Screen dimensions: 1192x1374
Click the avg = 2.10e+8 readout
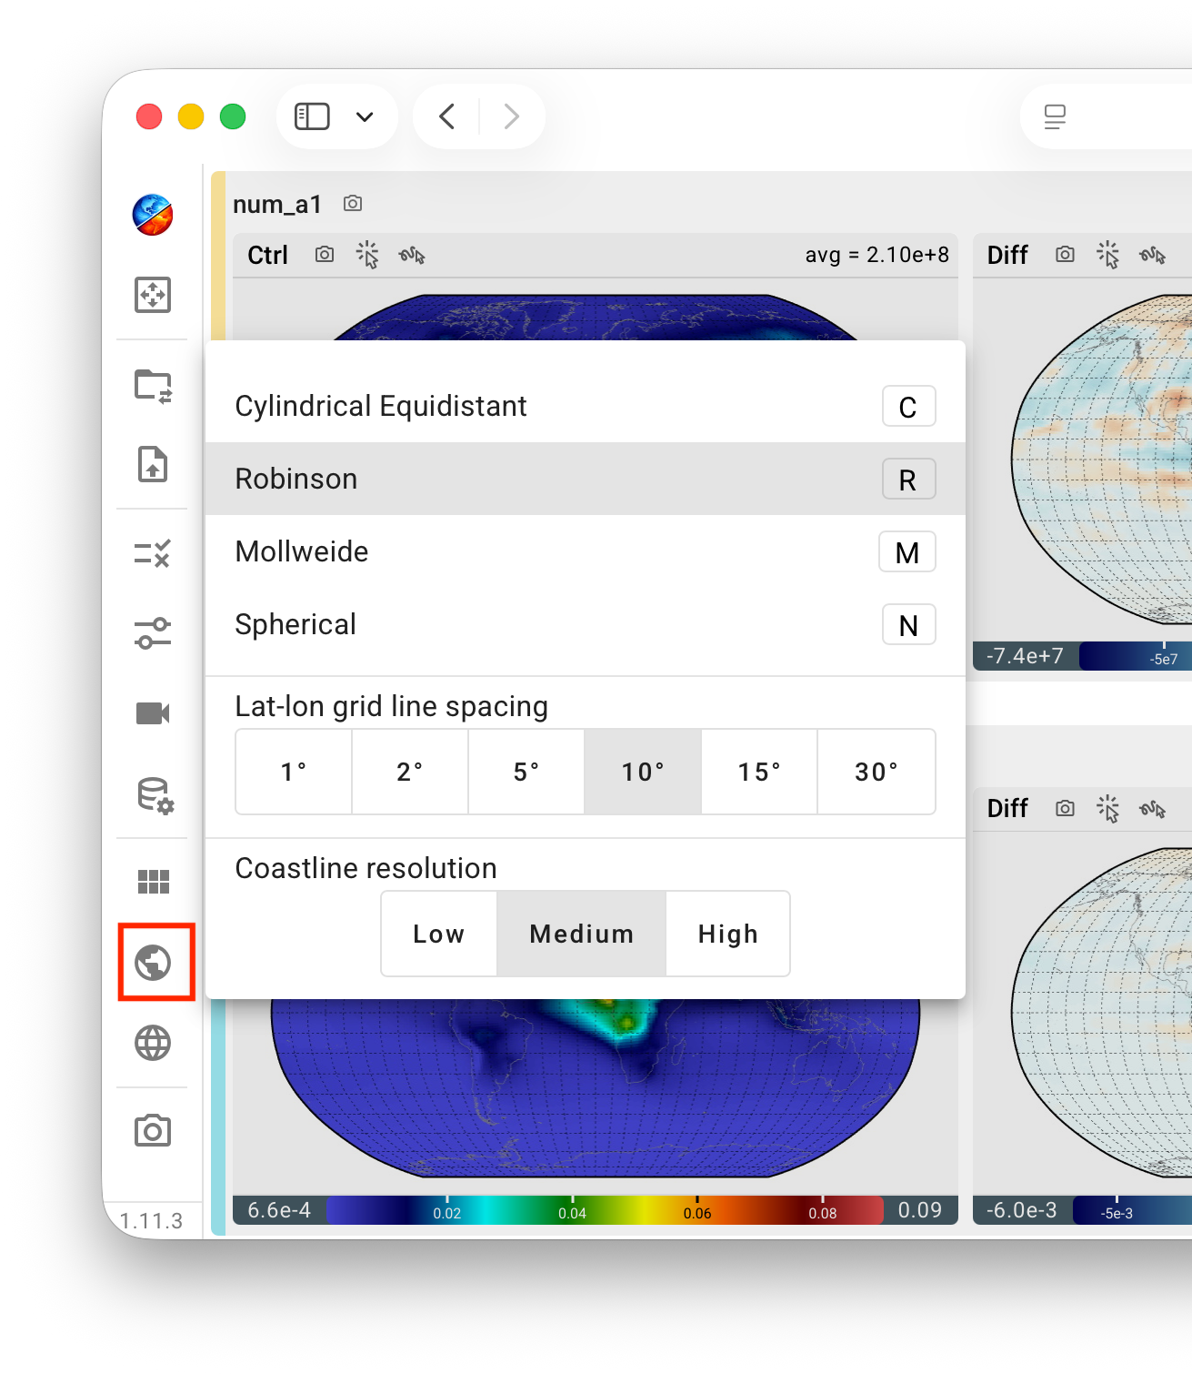[877, 255]
